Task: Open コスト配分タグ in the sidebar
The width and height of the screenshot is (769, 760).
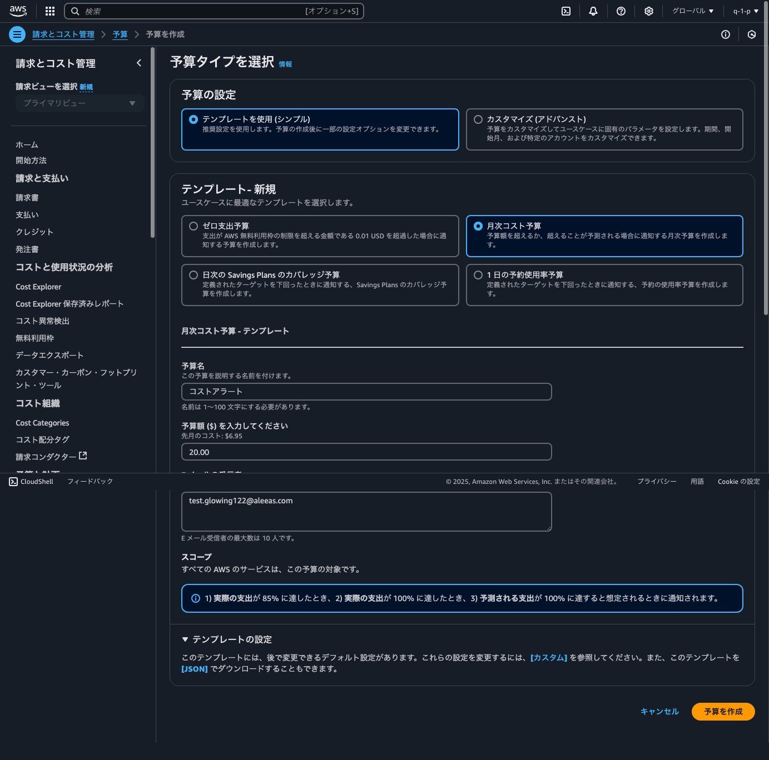Action: coord(42,439)
